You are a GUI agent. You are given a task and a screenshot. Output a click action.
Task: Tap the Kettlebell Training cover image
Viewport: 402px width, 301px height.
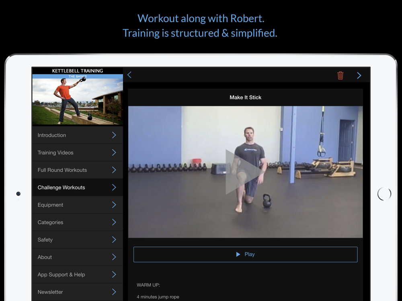[x=78, y=96]
